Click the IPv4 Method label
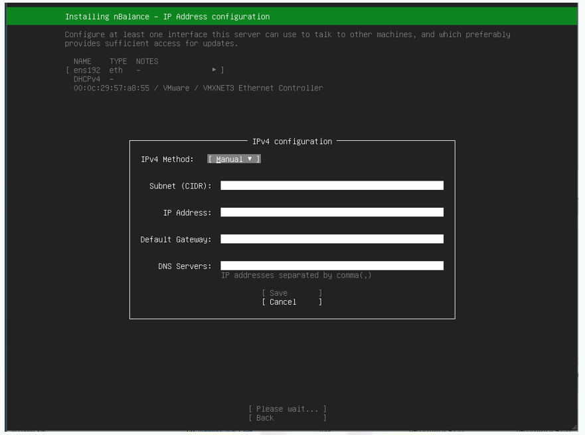 click(x=167, y=159)
